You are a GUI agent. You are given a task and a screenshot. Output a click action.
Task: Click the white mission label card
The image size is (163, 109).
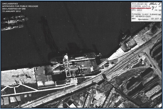146,12
